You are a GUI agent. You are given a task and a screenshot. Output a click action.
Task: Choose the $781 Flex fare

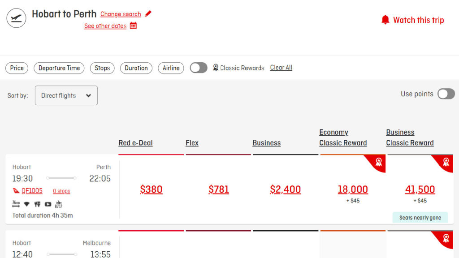[219, 189]
